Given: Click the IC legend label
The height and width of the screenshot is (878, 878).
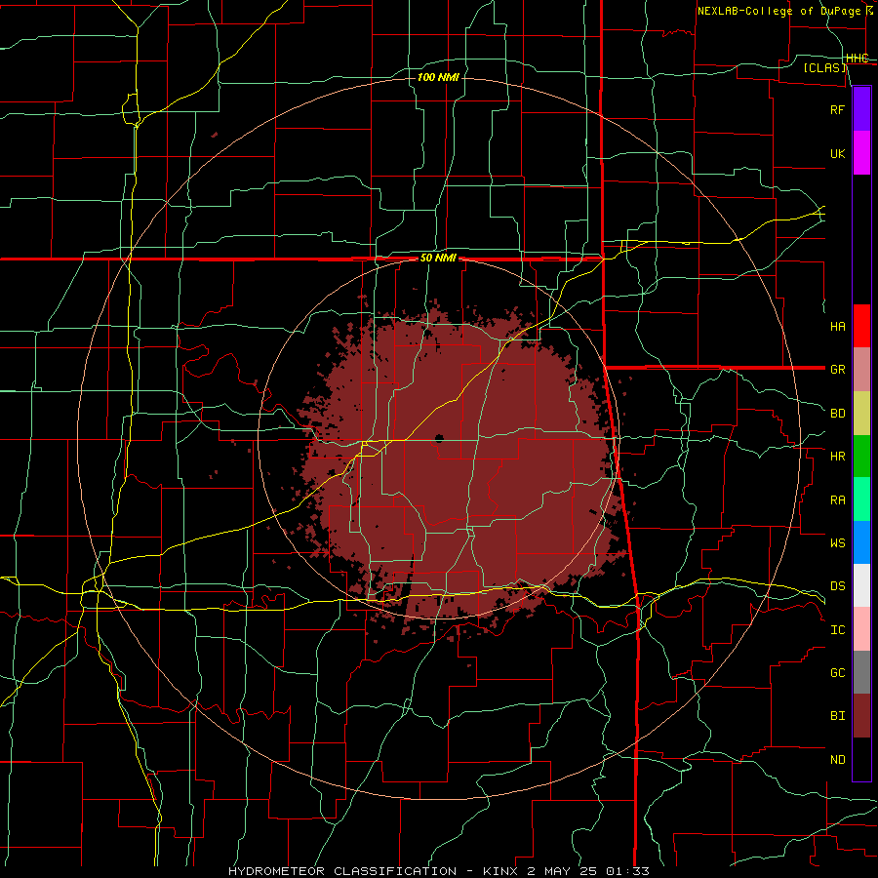Looking at the screenshot, I should click(837, 630).
